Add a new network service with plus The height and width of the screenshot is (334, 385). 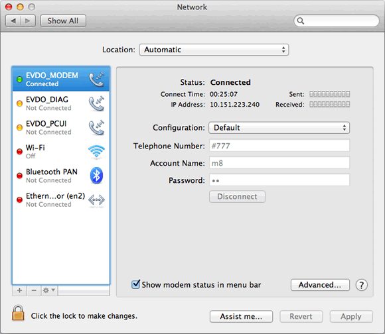(x=20, y=291)
